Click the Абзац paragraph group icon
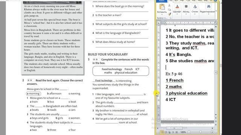The image size is (241, 135). coord(186,7)
